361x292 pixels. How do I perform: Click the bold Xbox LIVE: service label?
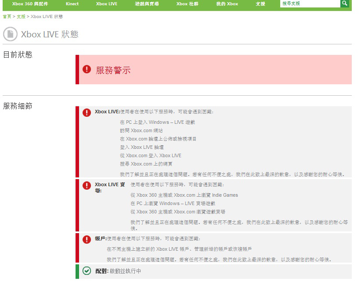pyautogui.click(x=107, y=112)
